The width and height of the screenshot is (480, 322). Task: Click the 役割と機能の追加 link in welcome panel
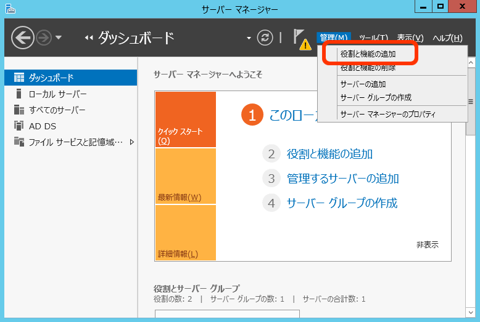click(x=329, y=154)
